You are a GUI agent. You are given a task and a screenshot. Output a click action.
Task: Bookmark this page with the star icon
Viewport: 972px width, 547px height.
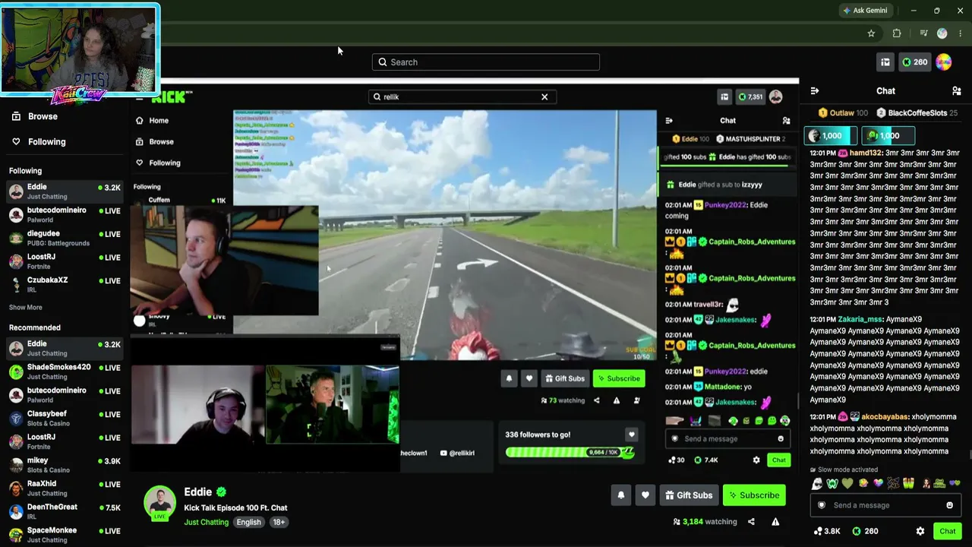coord(871,33)
